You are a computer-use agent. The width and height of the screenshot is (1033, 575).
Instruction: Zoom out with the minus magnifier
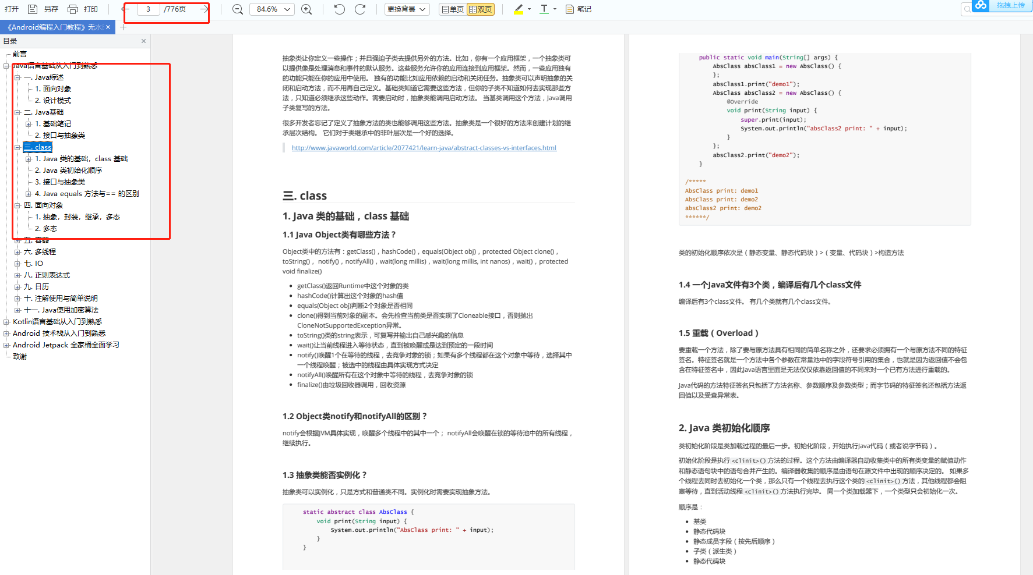[x=237, y=9]
